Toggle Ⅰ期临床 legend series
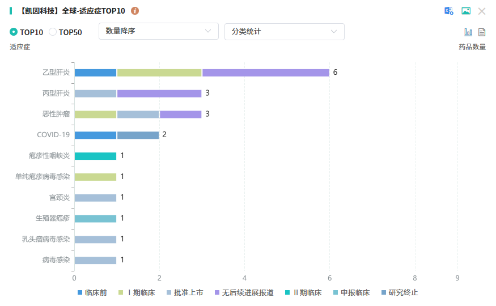The height and width of the screenshot is (306, 496). click(x=137, y=292)
